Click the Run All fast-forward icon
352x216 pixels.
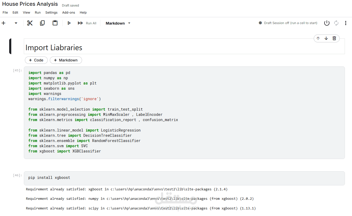80,23
